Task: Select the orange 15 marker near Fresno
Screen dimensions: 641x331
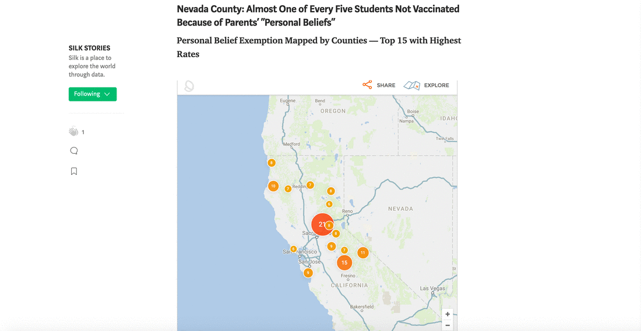Action: (x=344, y=263)
